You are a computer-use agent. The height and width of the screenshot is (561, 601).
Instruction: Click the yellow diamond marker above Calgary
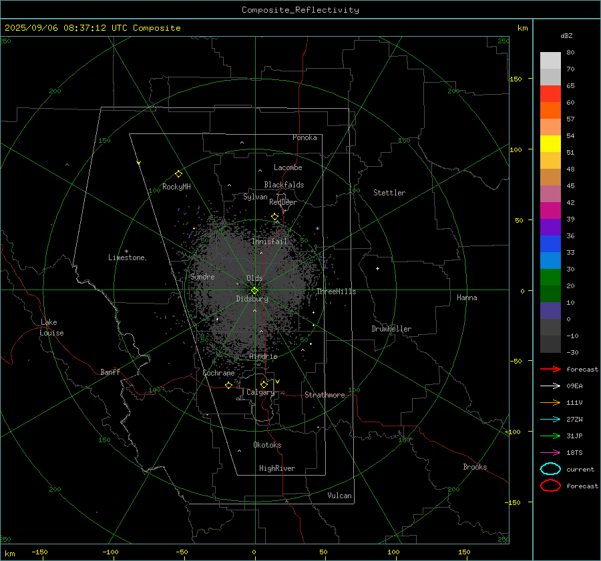[264, 384]
